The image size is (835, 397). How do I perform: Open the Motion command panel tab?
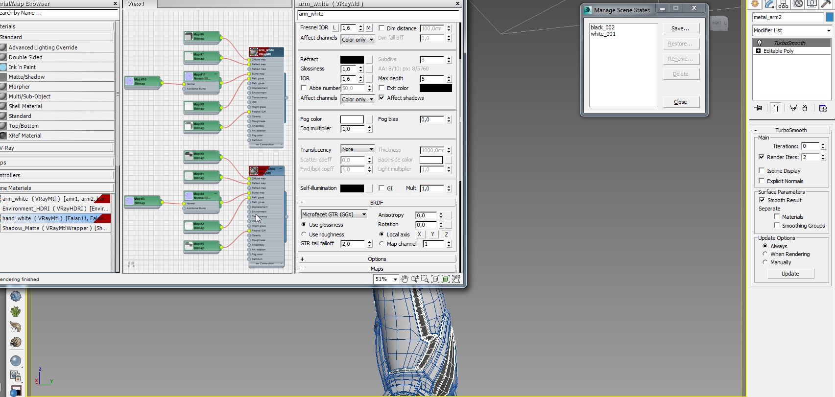tap(798, 4)
